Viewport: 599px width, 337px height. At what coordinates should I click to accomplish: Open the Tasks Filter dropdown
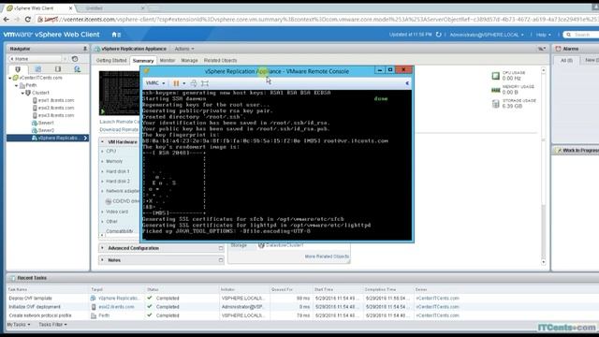click(52, 325)
